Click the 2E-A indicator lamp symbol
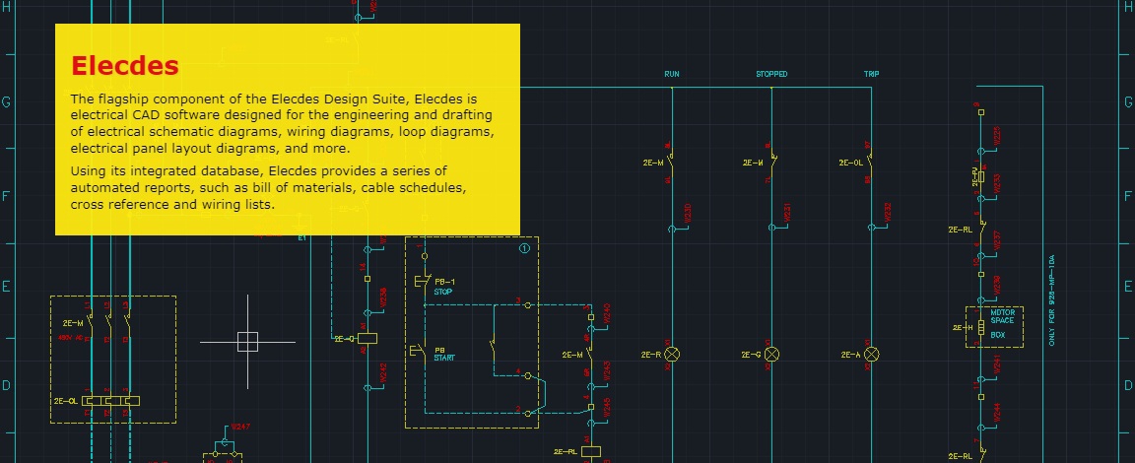 click(872, 355)
